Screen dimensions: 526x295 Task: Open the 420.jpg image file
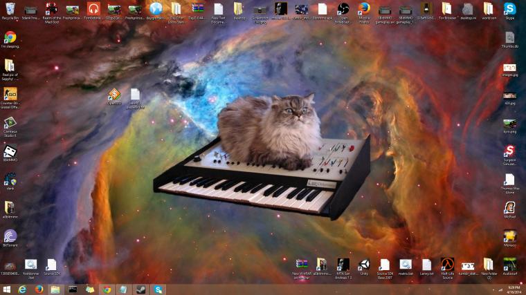[x=509, y=98]
